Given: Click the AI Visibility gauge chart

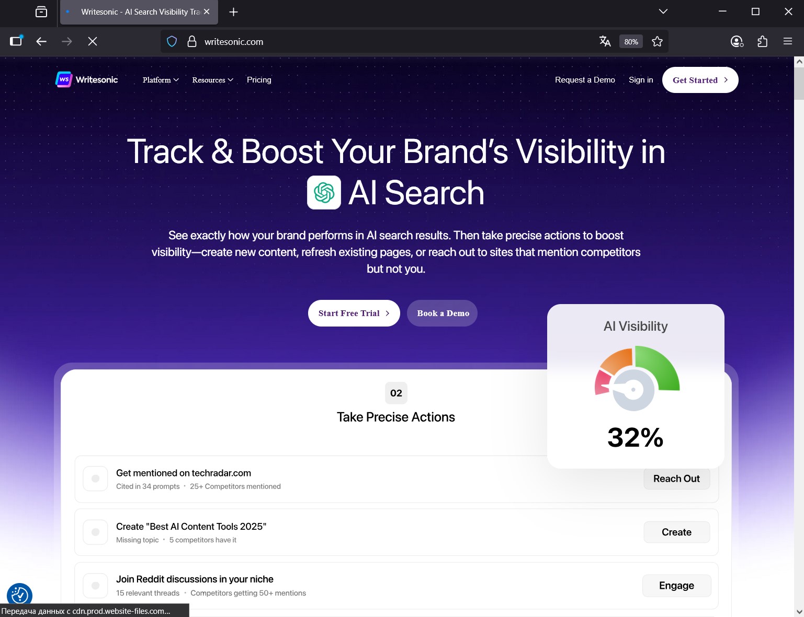Looking at the screenshot, I should click(637, 378).
